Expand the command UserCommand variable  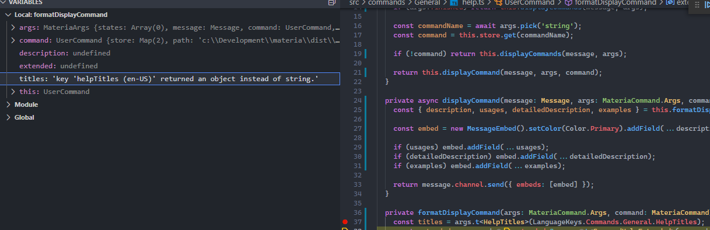click(13, 40)
